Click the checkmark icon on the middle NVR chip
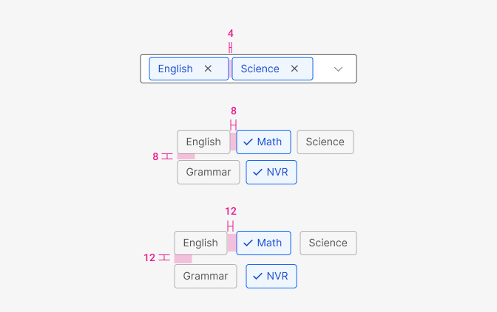Image resolution: width=497 pixels, height=312 pixels. click(257, 172)
